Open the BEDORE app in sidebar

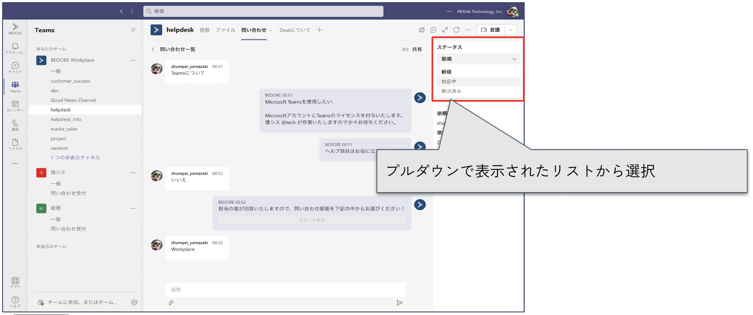[x=15, y=29]
